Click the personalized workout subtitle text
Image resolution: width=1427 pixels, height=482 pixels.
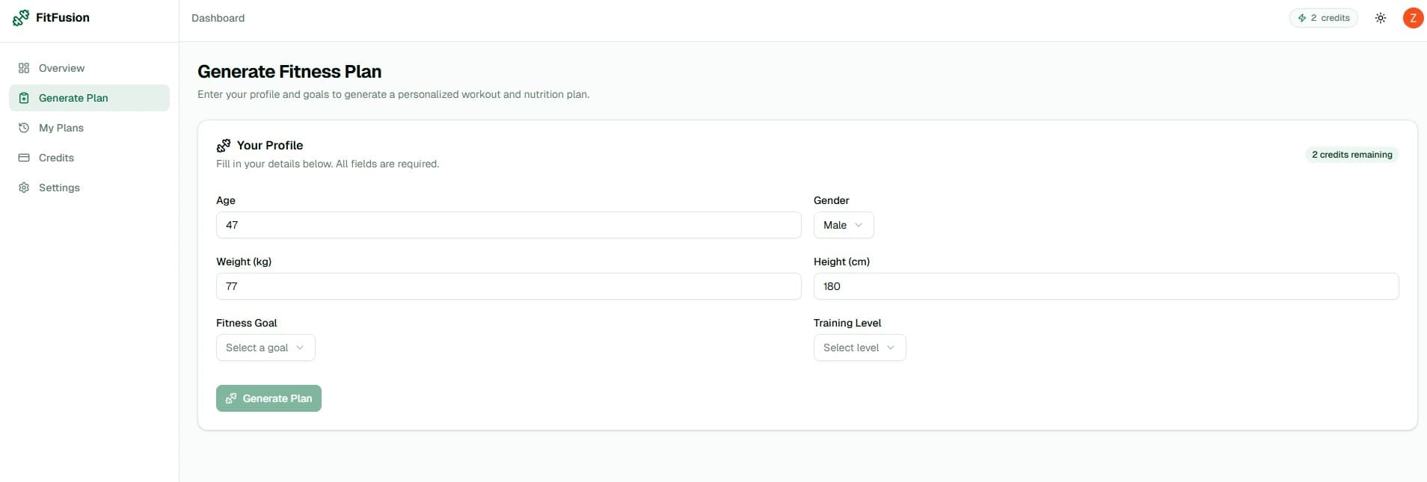pyautogui.click(x=393, y=94)
